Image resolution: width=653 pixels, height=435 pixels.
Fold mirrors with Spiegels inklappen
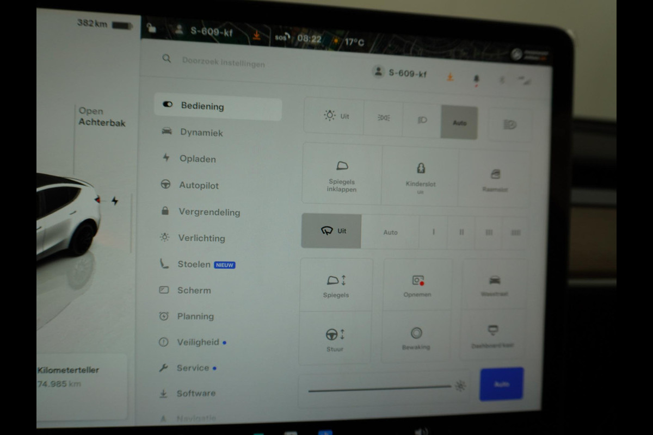(x=342, y=175)
